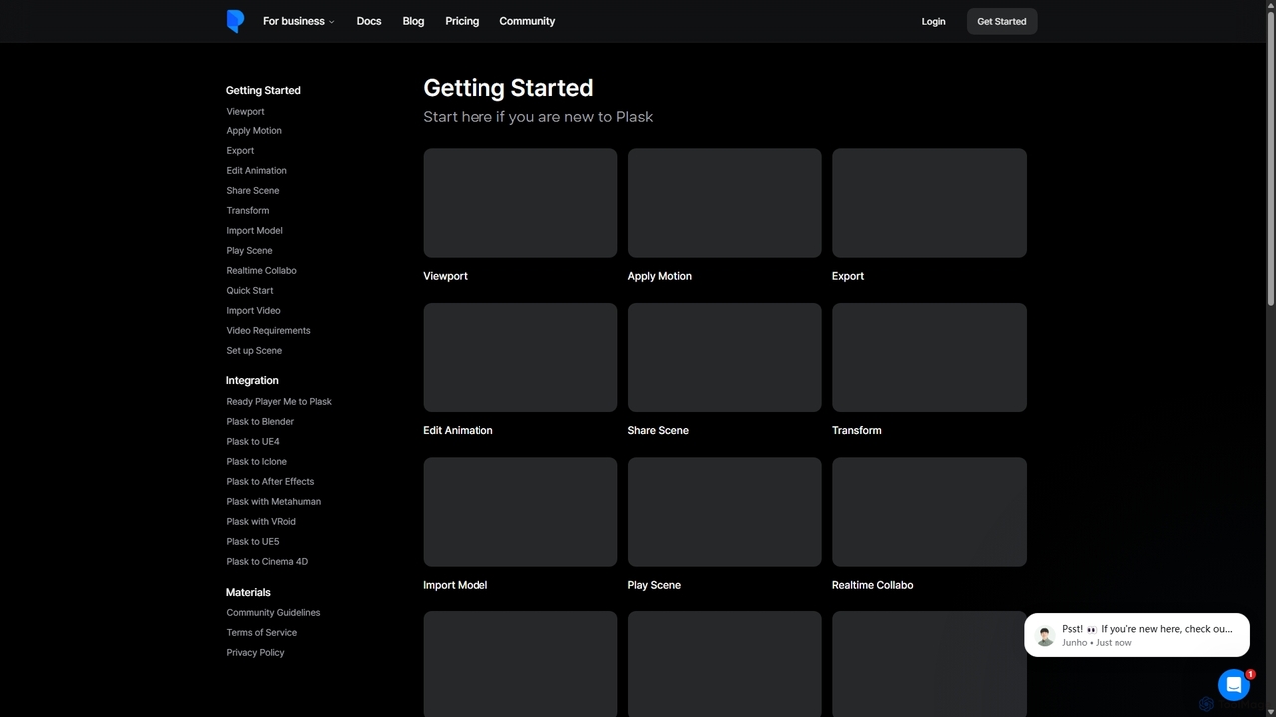The height and width of the screenshot is (717, 1276).
Task: Open Plask to Cinema 4D guide
Action: 267,562
